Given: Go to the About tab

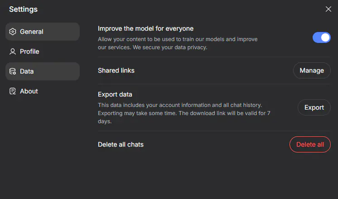Looking at the screenshot, I should [43, 91].
